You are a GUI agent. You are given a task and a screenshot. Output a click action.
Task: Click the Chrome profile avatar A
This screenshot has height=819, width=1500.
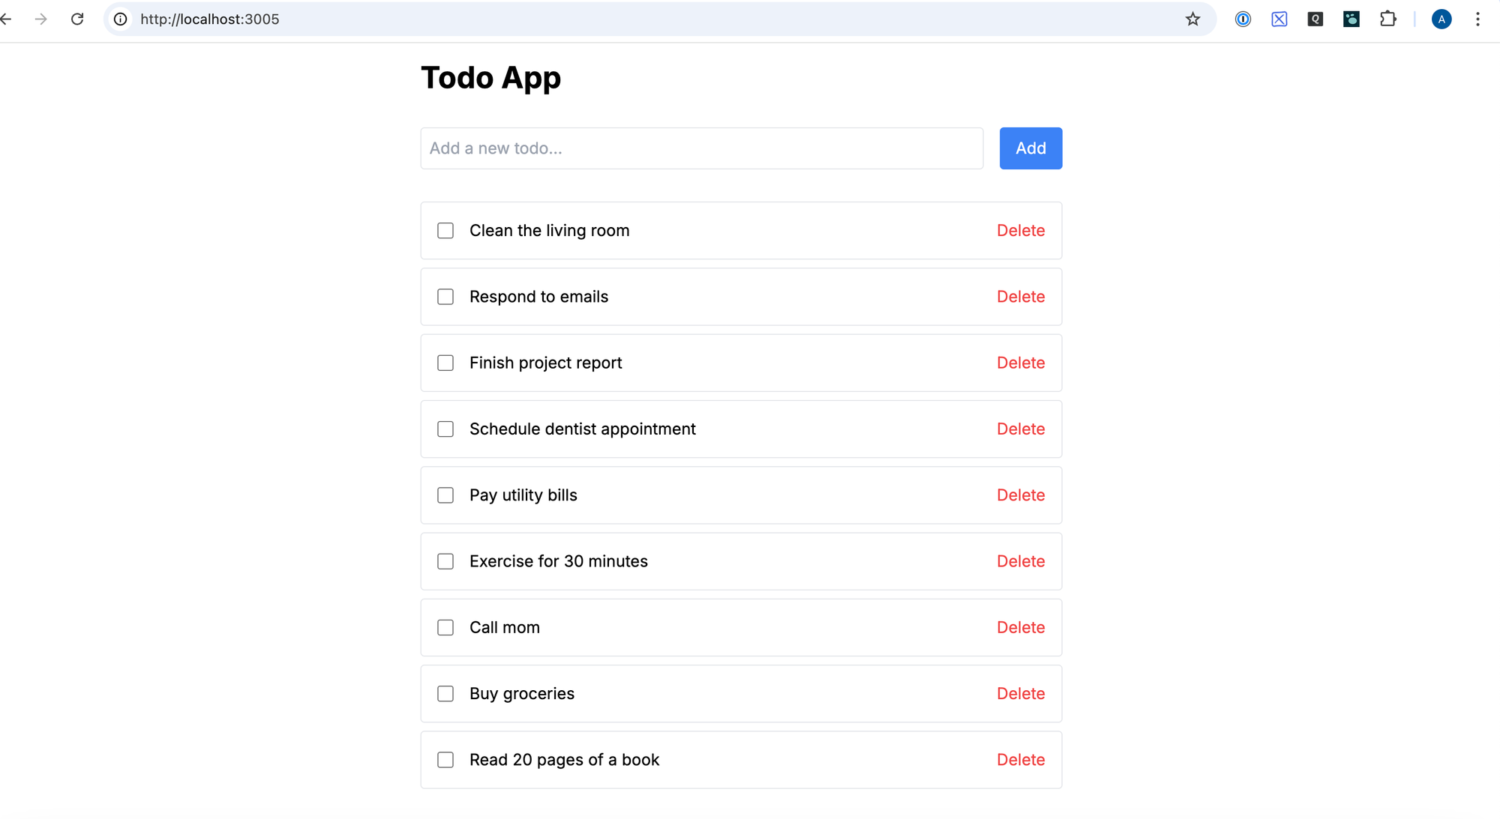(1441, 19)
